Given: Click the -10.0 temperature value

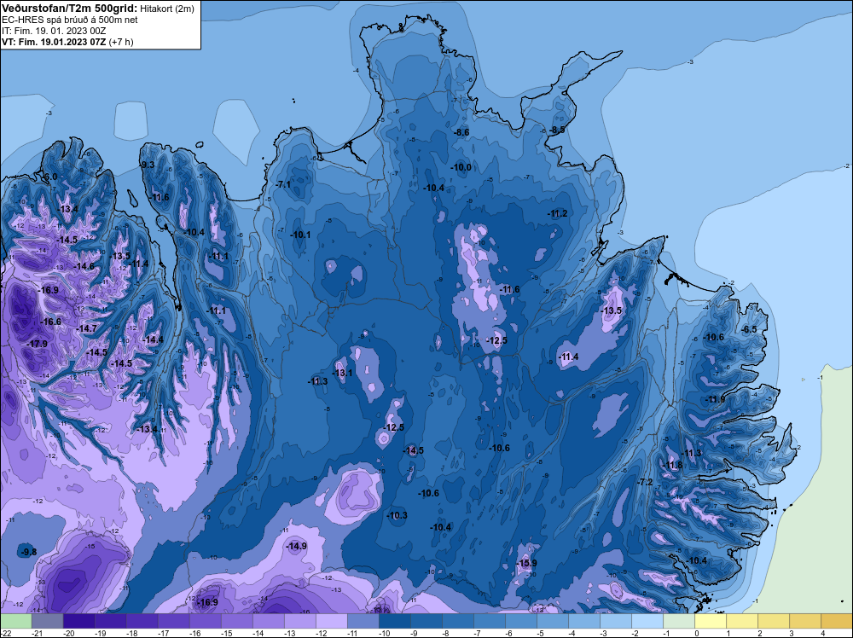Looking at the screenshot, I should [x=461, y=167].
